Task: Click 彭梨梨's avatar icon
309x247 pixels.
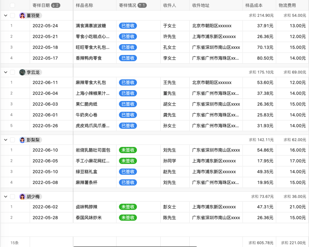Action: (22, 140)
